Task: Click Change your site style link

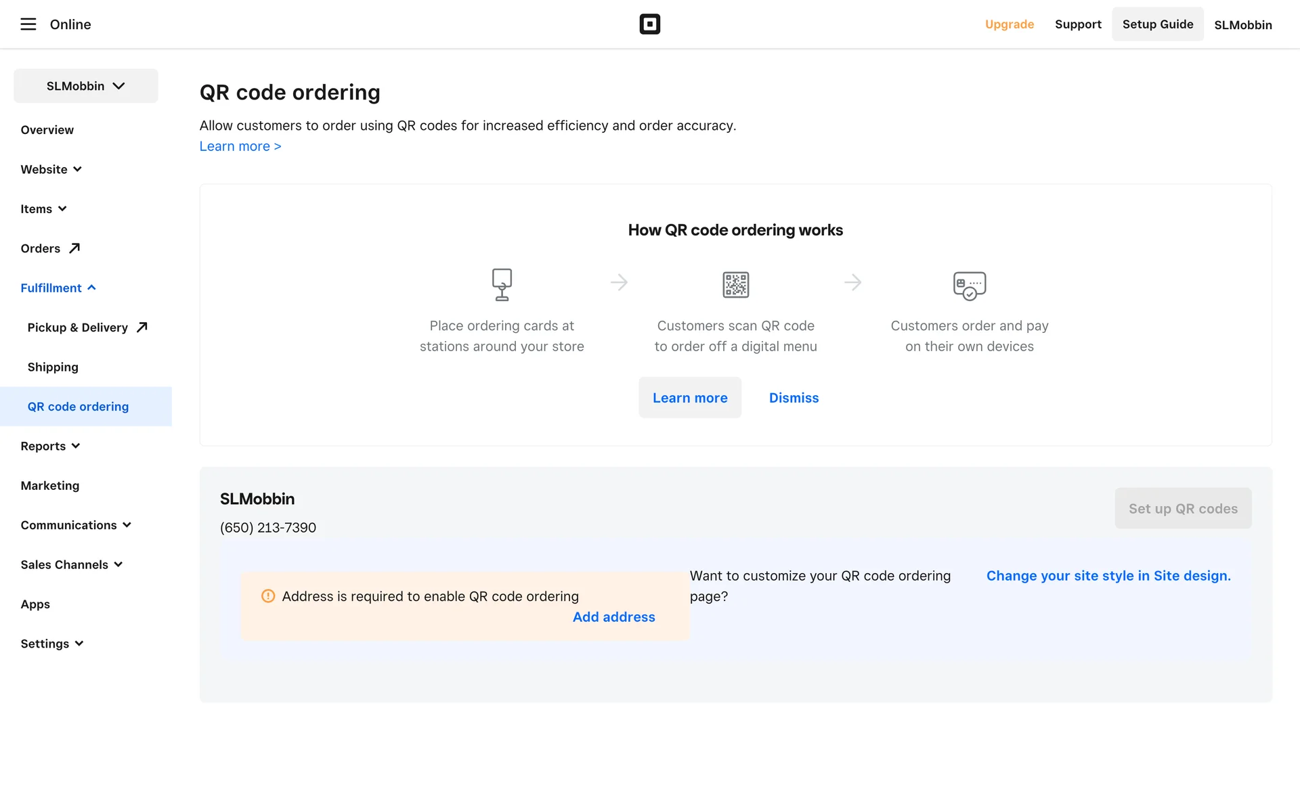Action: click(1108, 576)
